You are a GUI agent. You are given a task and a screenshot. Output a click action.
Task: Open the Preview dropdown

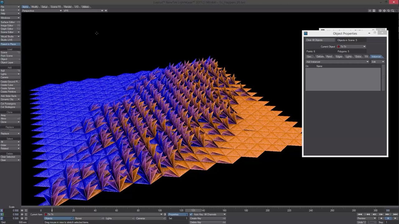[x=367, y=218]
